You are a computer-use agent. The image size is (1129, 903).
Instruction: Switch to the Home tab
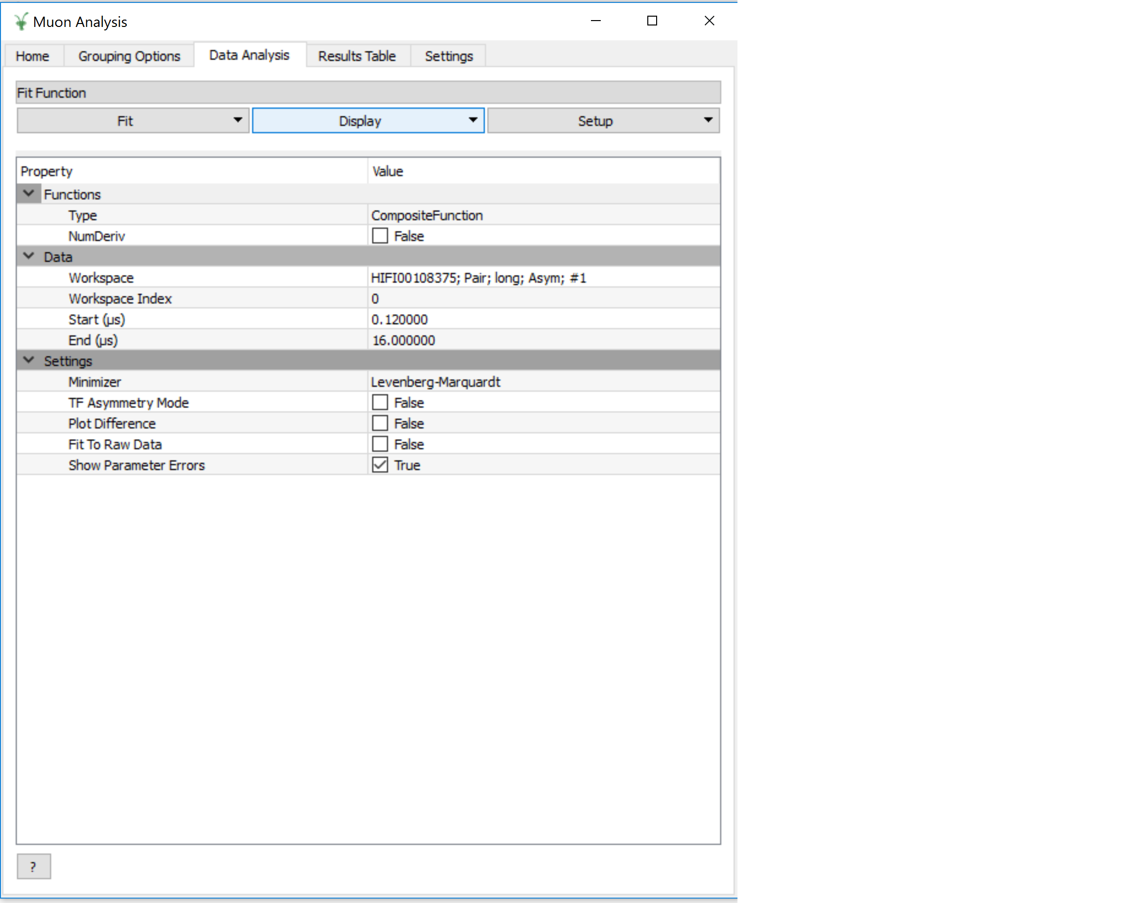pyautogui.click(x=33, y=55)
